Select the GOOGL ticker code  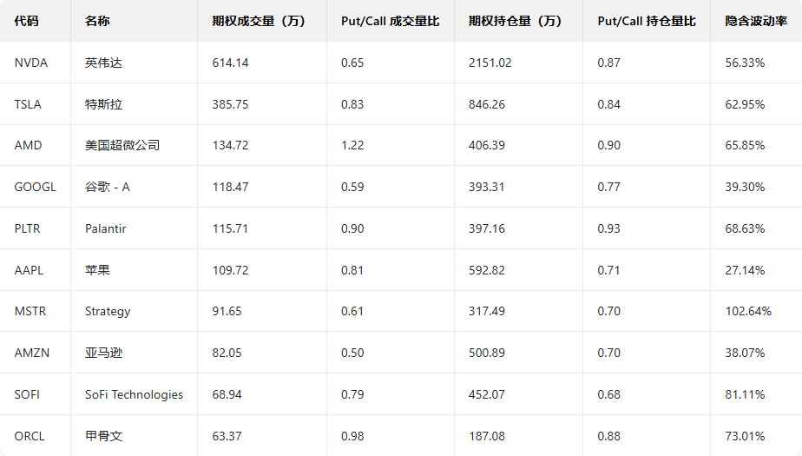[36, 187]
